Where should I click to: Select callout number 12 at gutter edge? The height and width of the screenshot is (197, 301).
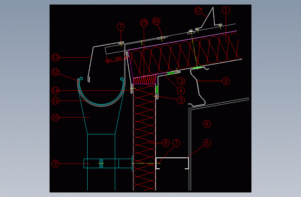point(56,72)
